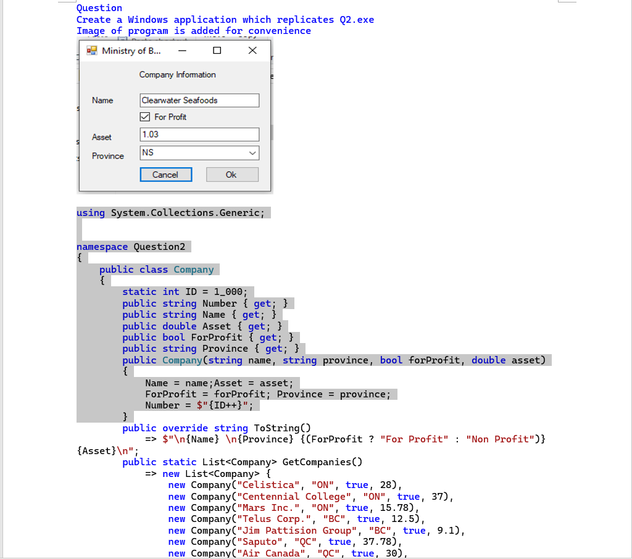Click the 'ForProfit = forProfit; Province = province;' line
This screenshot has height=559, width=632.
(268, 394)
